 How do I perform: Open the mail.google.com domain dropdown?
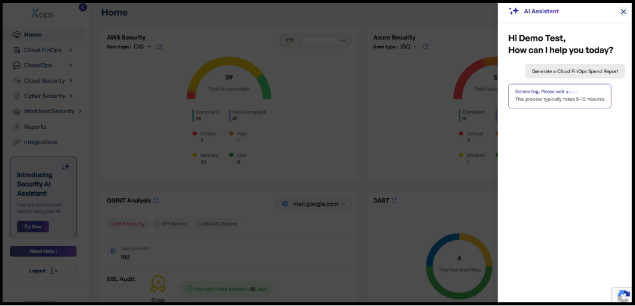tap(313, 204)
